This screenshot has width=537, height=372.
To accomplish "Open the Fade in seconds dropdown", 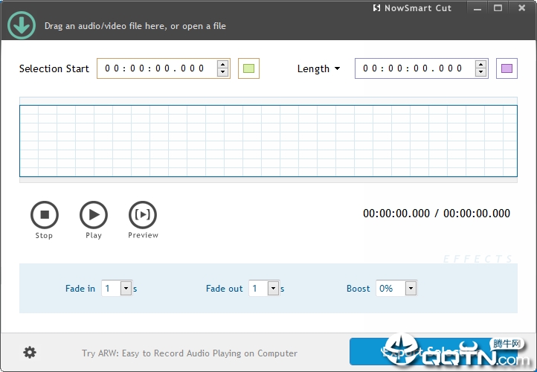I will tap(126, 289).
